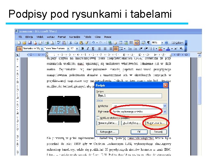The width and height of the screenshot is (220, 165).
Task: Run the spelling and grammar check
Action: (x=59, y=42)
